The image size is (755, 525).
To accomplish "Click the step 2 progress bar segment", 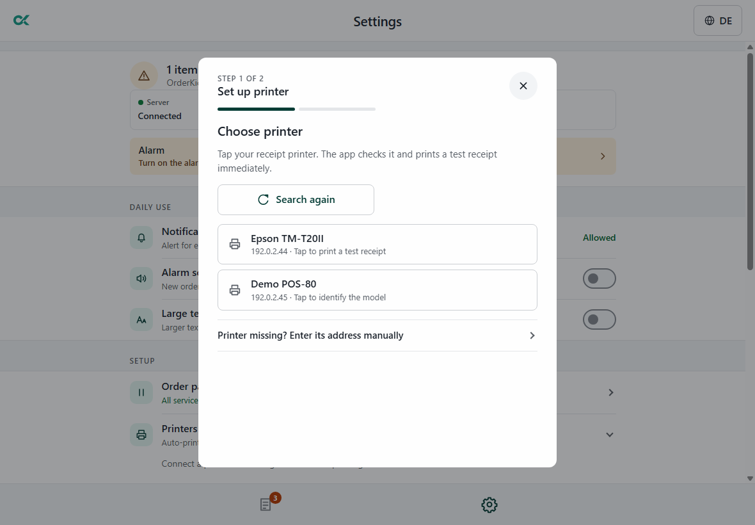I will click(337, 109).
